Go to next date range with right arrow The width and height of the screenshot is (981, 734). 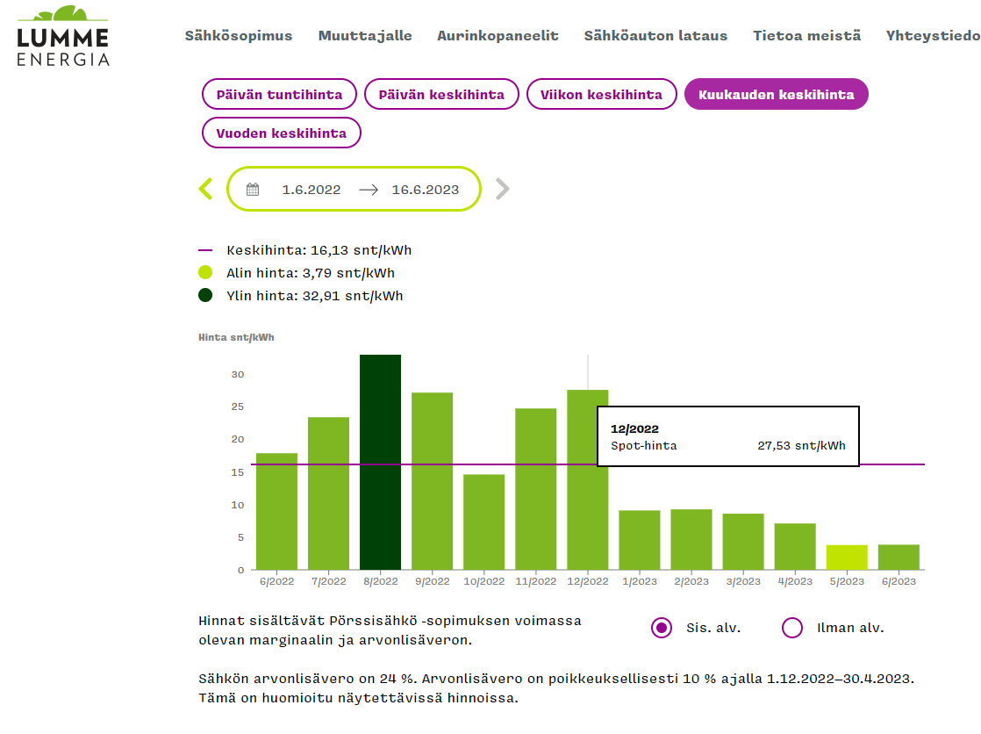pyautogui.click(x=502, y=189)
